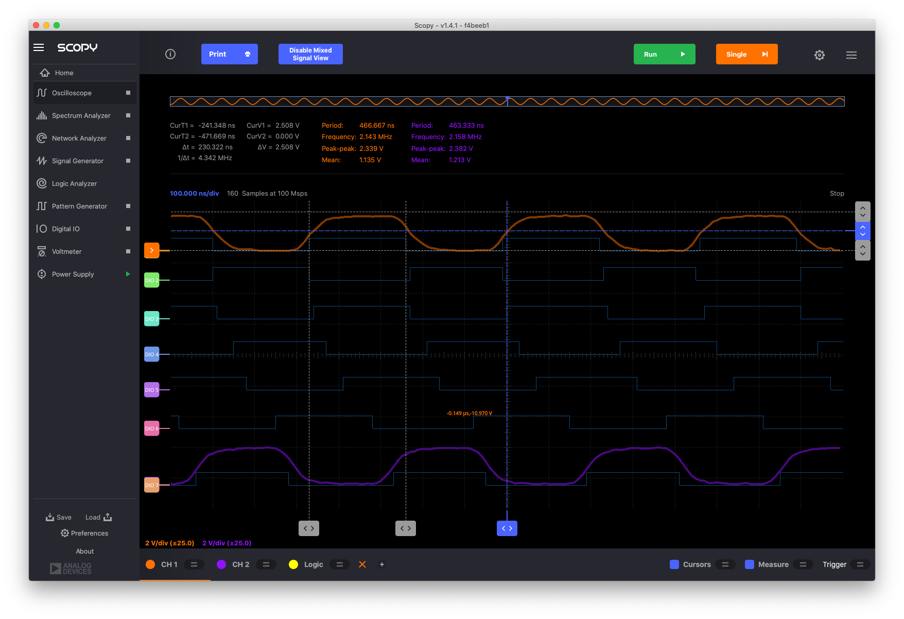Click the info circle icon
904x619 pixels.
[170, 54]
